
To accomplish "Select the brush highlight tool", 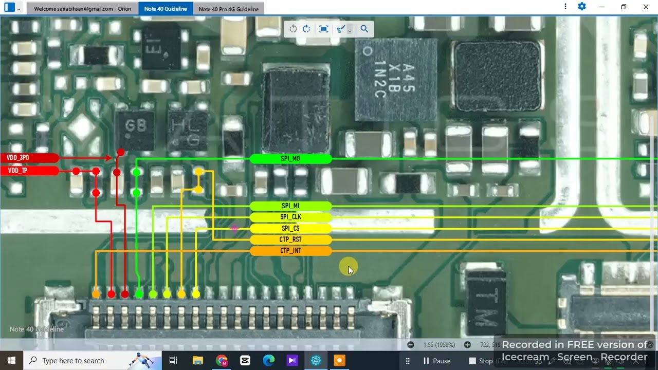I will pyautogui.click(x=340, y=29).
